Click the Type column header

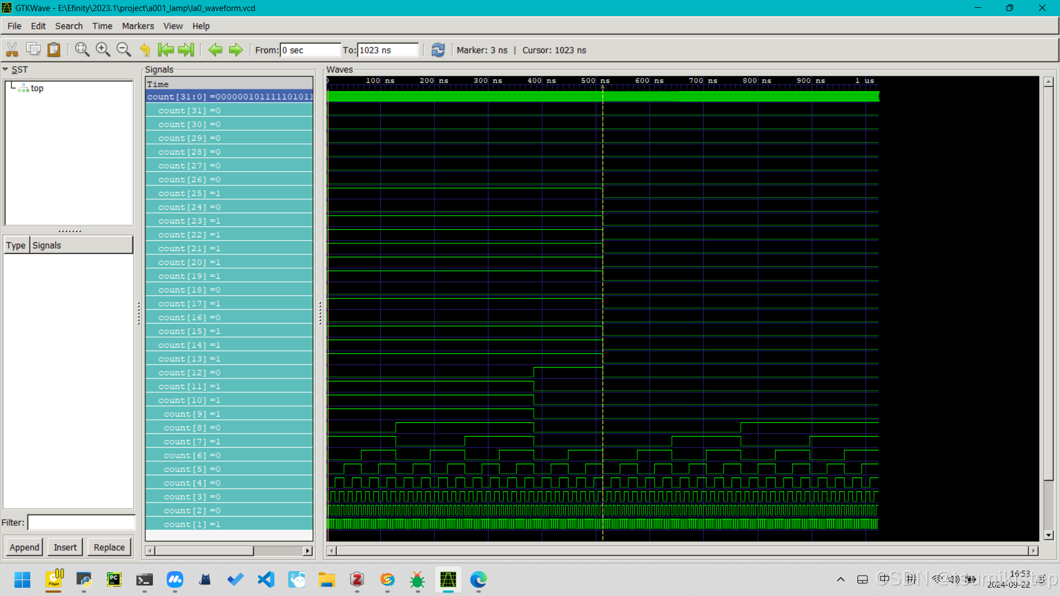(x=16, y=245)
